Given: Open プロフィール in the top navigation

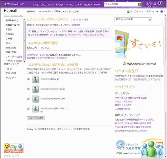Looking at the screenshot, I should tap(47, 5).
